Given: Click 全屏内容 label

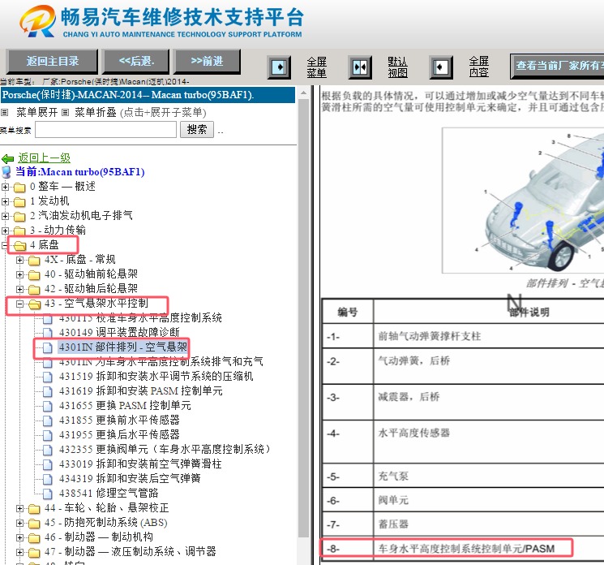Looking at the screenshot, I should [479, 67].
